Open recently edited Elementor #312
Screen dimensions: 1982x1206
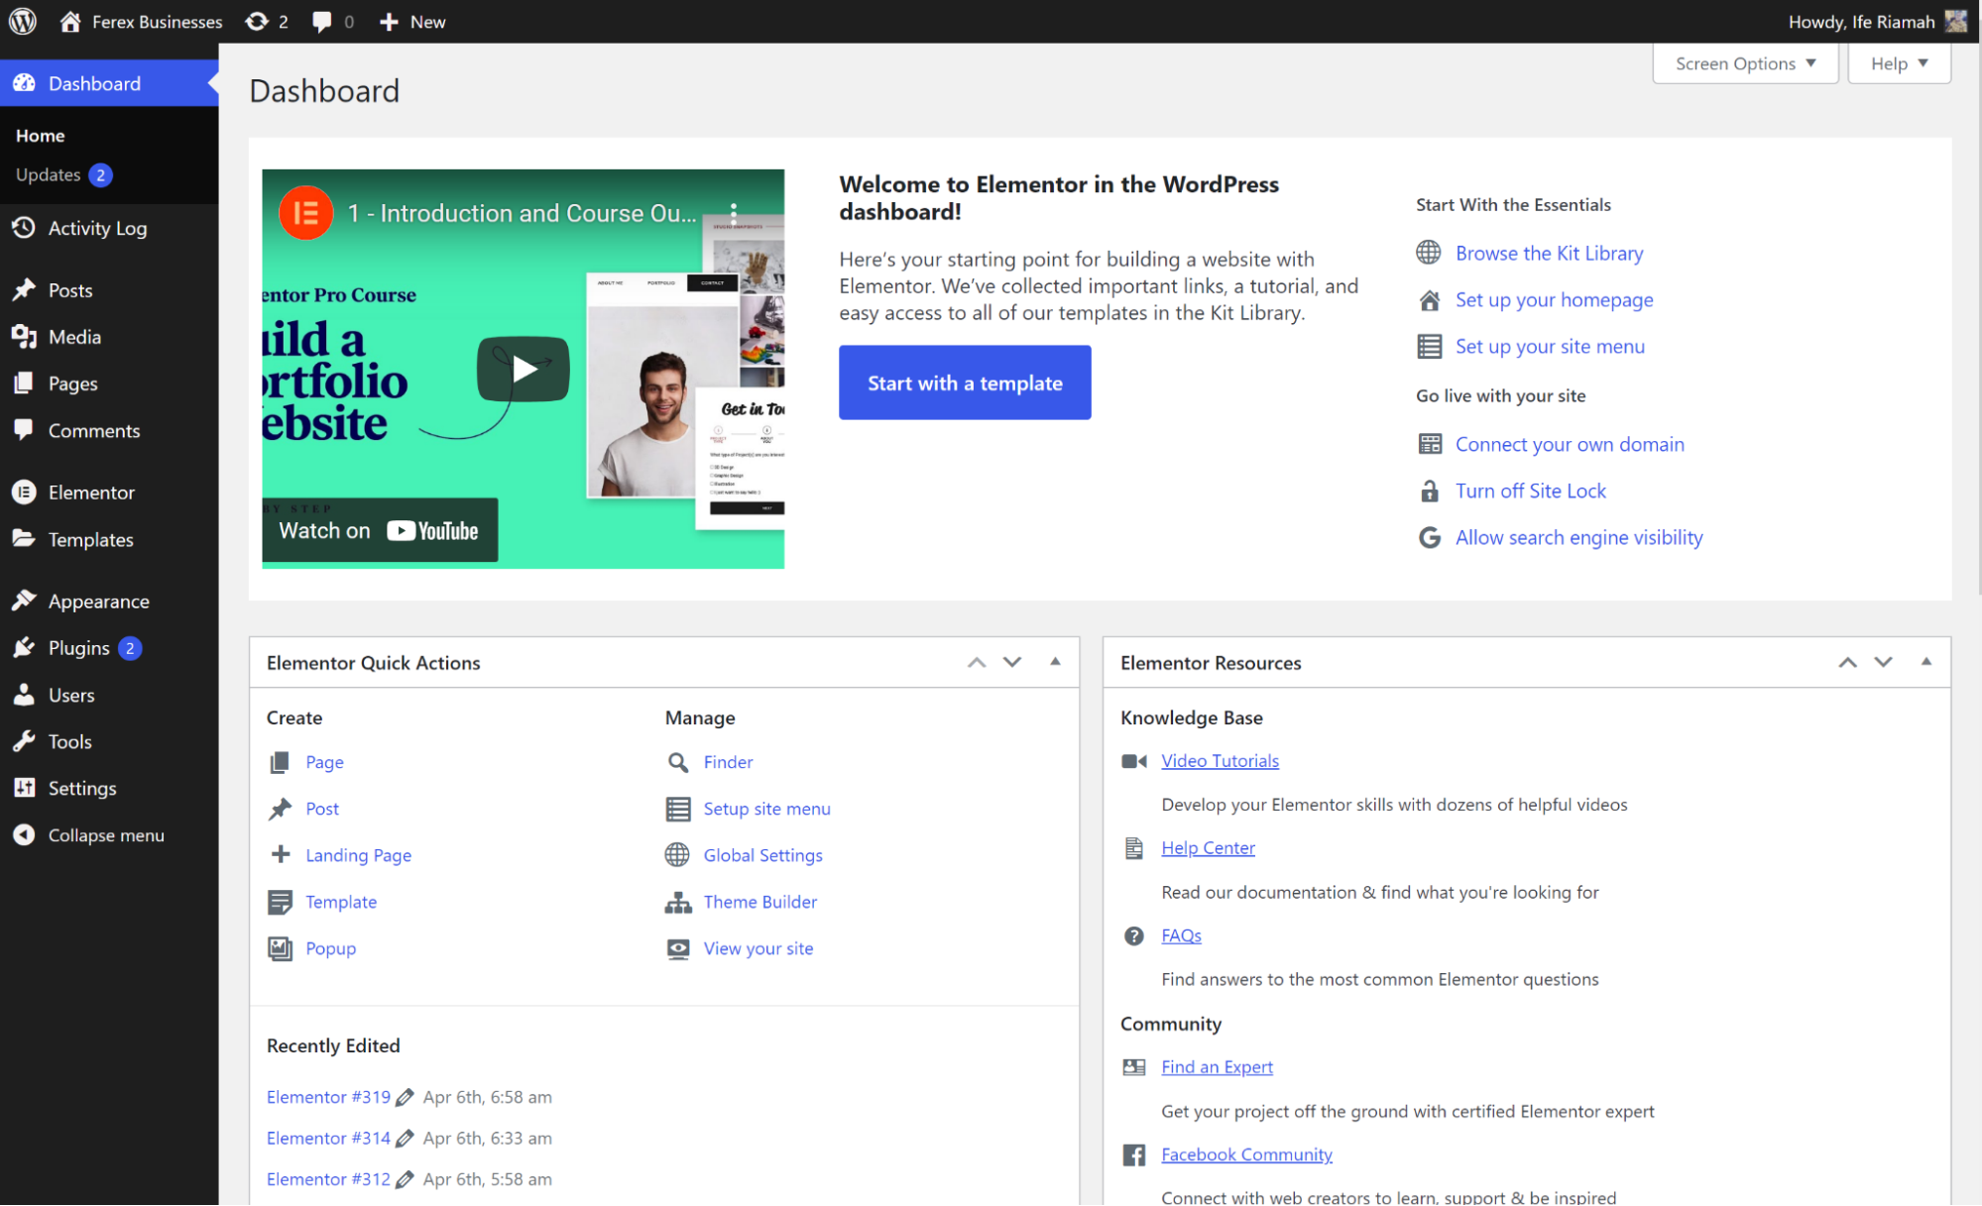point(328,1179)
